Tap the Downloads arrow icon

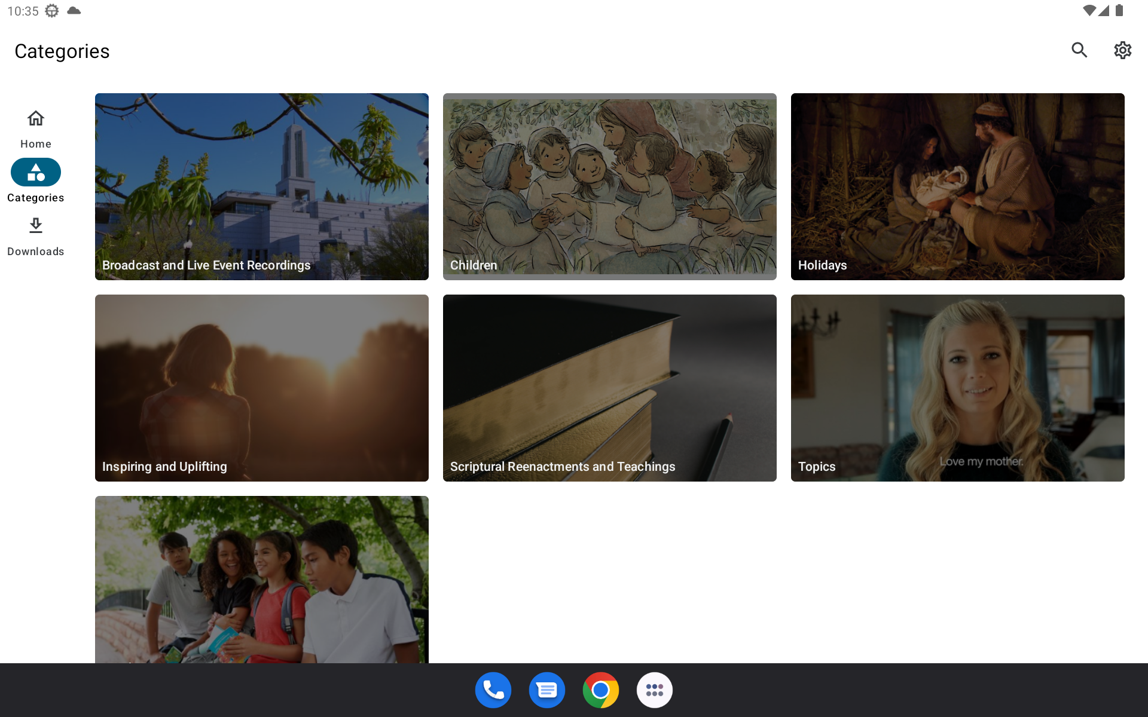[x=36, y=226]
